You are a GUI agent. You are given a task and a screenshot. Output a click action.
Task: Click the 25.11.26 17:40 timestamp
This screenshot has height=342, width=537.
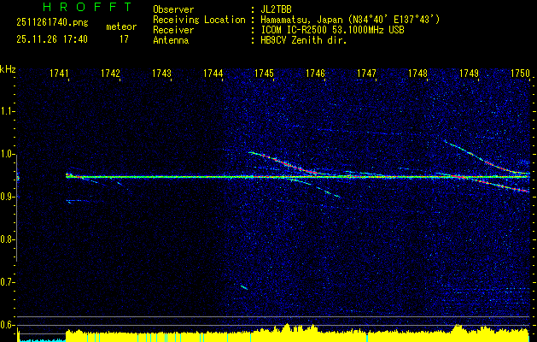point(52,39)
